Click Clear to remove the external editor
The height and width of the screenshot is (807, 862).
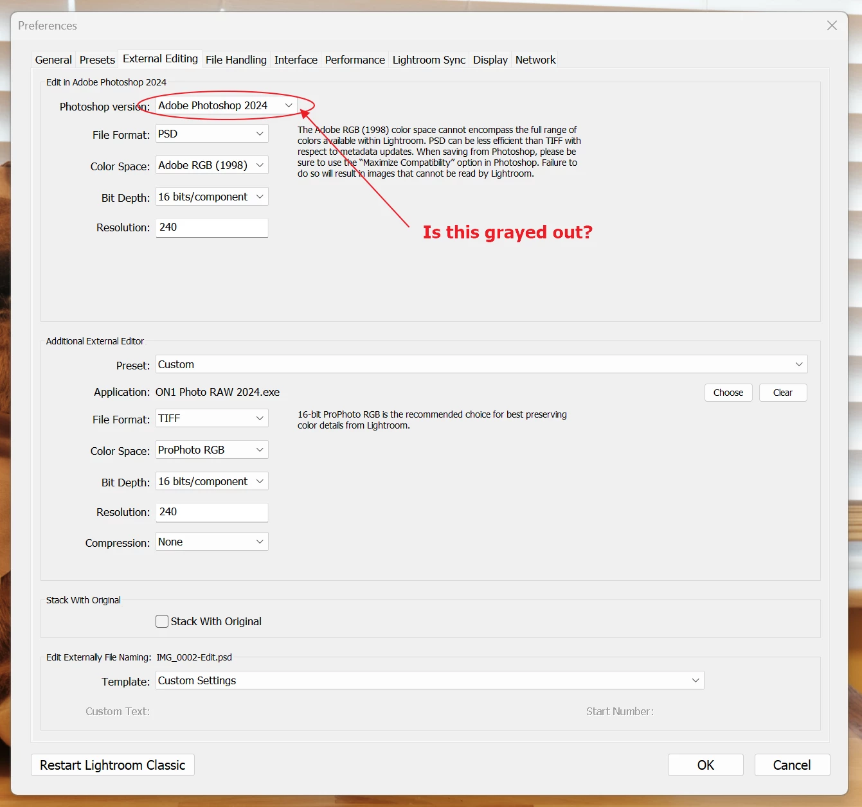[783, 393]
